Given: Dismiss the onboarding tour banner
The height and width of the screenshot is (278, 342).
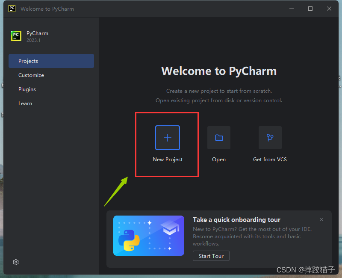Looking at the screenshot, I should pyautogui.click(x=321, y=219).
